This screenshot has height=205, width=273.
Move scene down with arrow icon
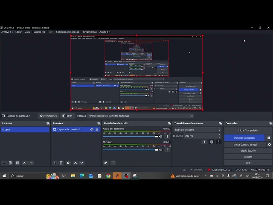31,163
